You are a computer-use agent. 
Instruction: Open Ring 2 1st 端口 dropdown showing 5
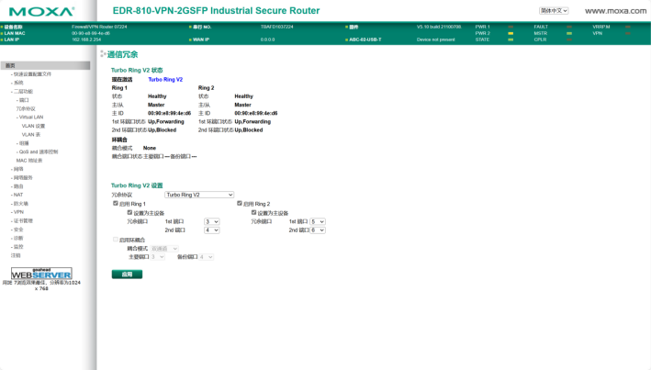pos(318,222)
